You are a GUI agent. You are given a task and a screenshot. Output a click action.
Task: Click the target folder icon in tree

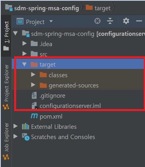pyautogui.click(x=34, y=64)
